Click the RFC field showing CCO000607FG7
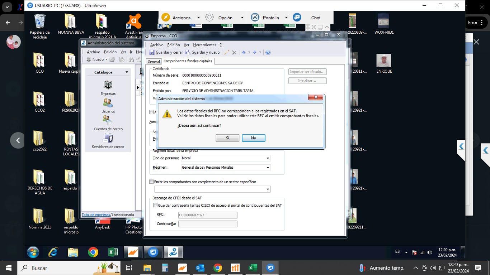This screenshot has height=275, width=490. [208, 215]
